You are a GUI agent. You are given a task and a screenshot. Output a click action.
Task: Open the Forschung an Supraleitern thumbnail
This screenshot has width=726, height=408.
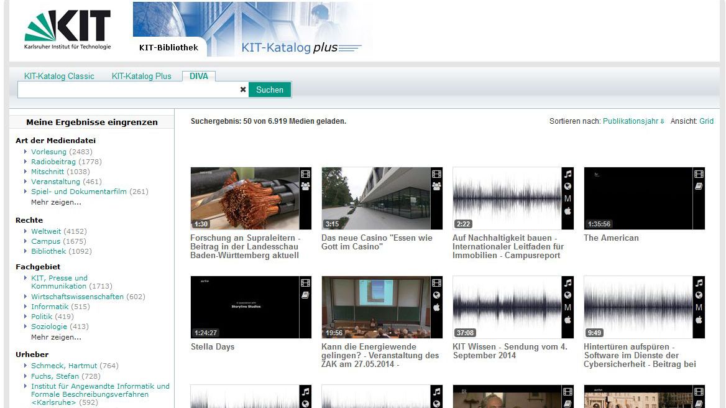click(x=244, y=198)
